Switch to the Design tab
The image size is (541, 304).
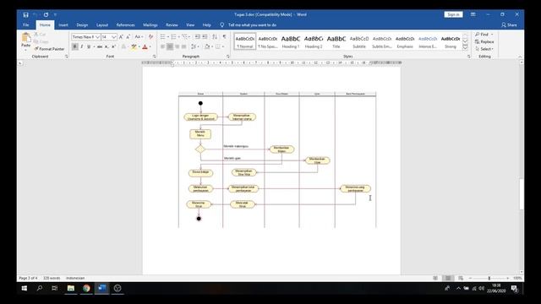coord(82,24)
